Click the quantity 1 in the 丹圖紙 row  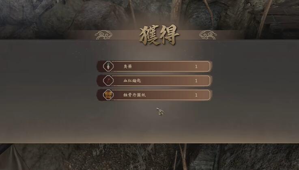point(196,95)
